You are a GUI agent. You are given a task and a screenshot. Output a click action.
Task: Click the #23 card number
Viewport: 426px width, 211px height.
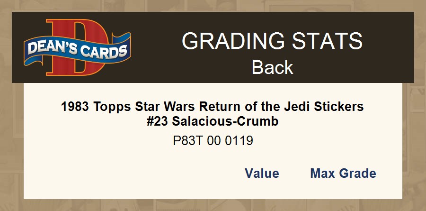point(158,121)
